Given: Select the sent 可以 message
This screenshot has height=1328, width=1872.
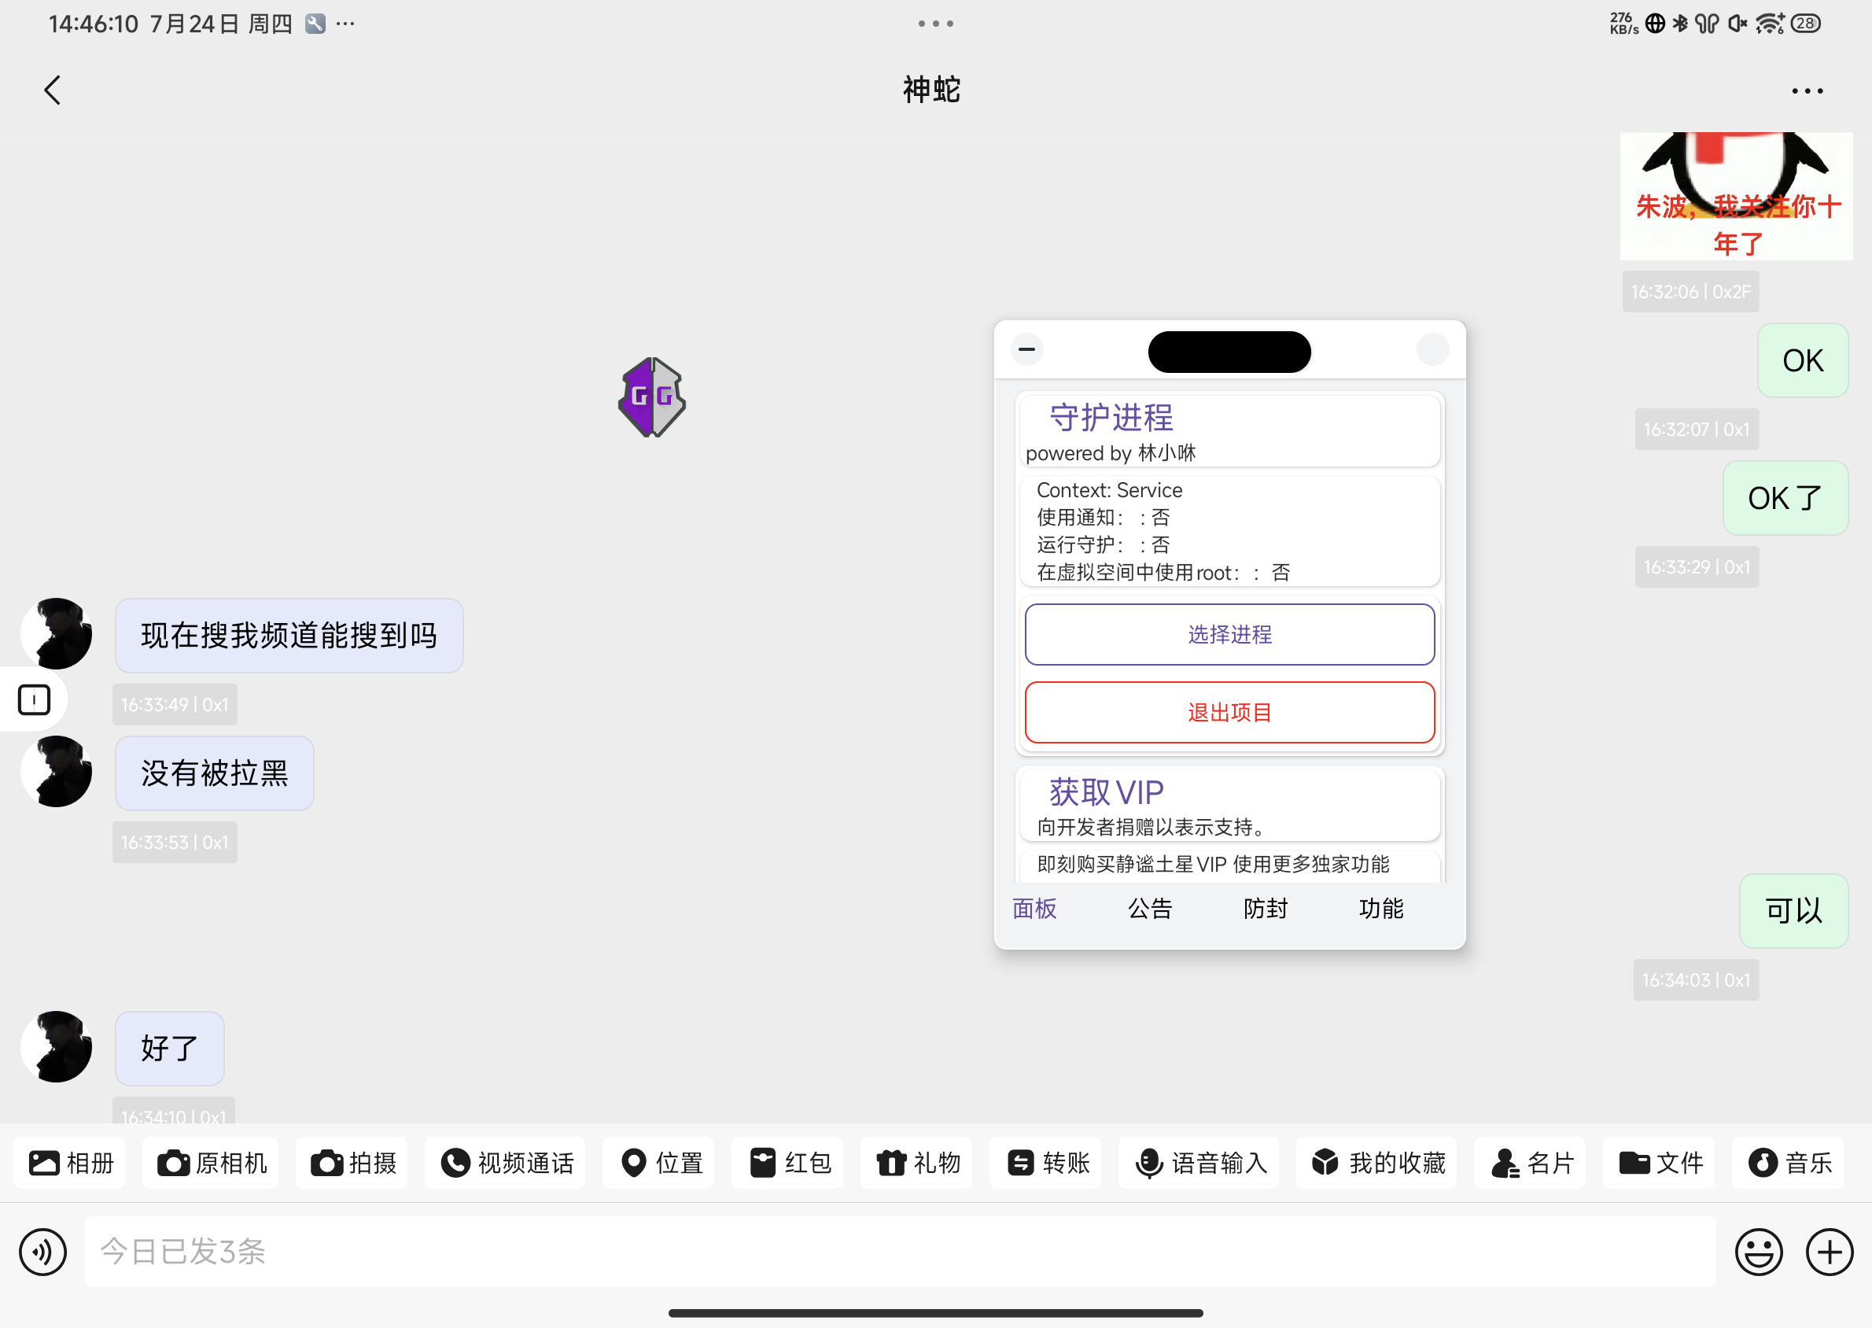Looking at the screenshot, I should 1793,911.
